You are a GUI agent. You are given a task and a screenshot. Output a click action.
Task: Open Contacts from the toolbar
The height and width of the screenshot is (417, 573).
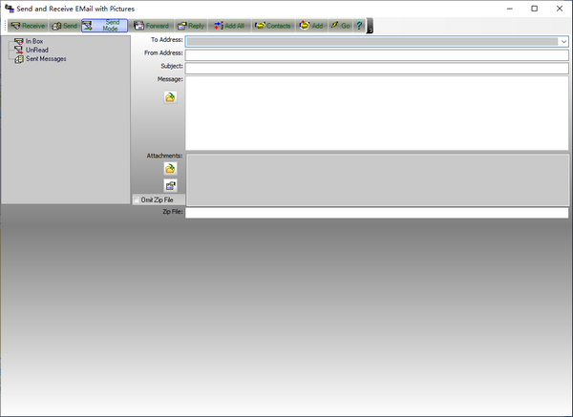pos(273,26)
